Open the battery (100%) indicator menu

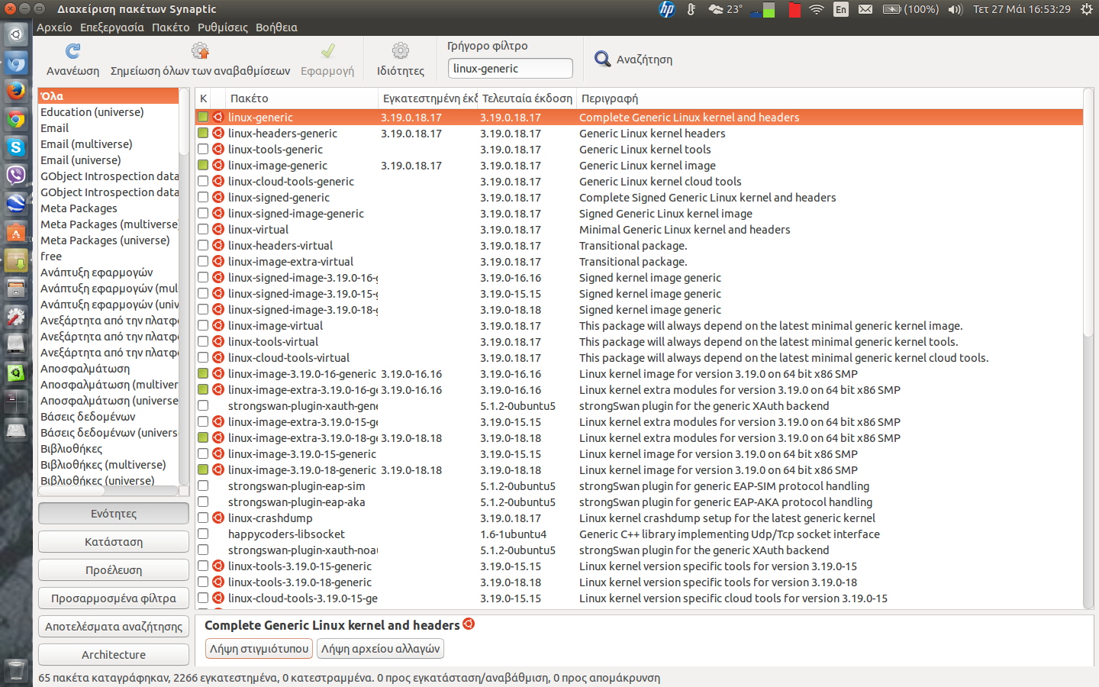tap(910, 9)
